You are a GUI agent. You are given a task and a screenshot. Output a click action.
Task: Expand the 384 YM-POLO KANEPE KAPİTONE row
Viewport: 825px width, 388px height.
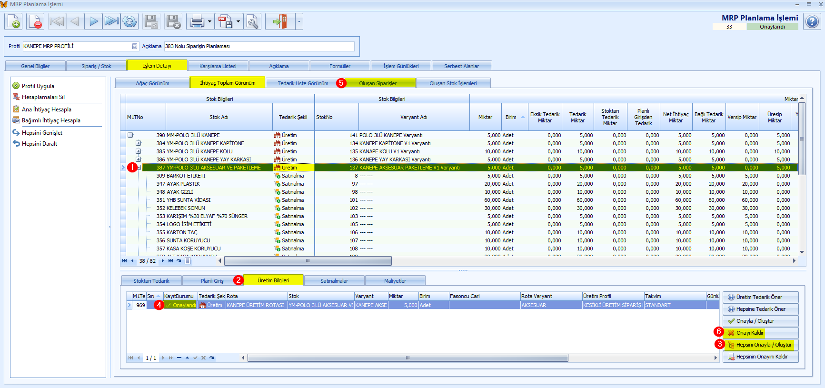click(x=138, y=143)
